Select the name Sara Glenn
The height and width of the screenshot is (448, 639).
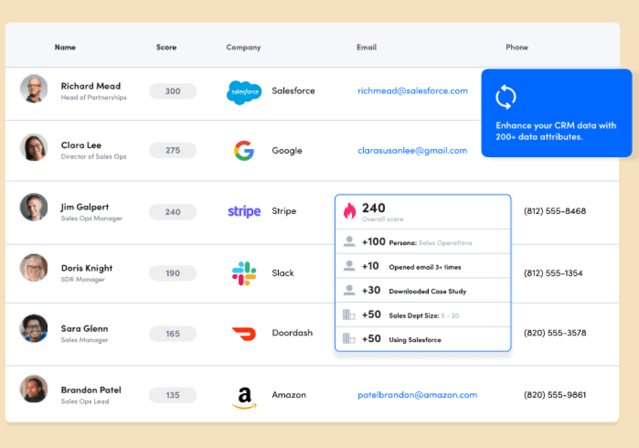point(84,329)
